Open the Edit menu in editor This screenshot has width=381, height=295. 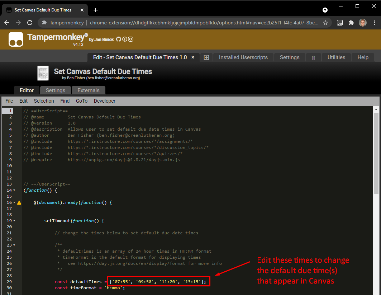[x=24, y=101]
